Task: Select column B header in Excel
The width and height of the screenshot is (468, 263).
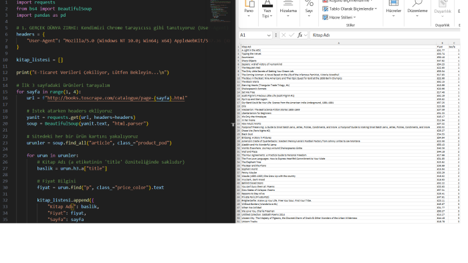Action: (x=442, y=43)
